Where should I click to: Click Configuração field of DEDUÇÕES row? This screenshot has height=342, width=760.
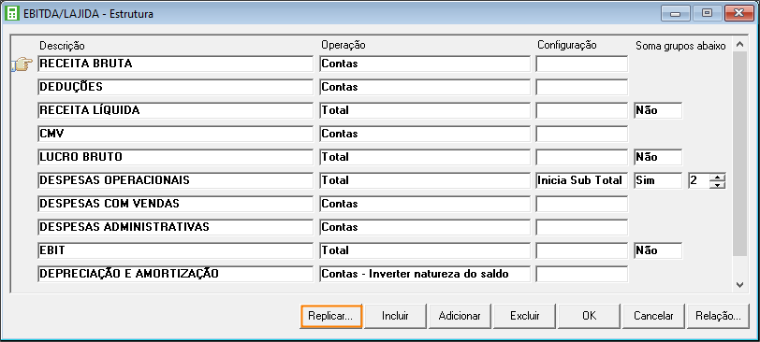(x=581, y=87)
